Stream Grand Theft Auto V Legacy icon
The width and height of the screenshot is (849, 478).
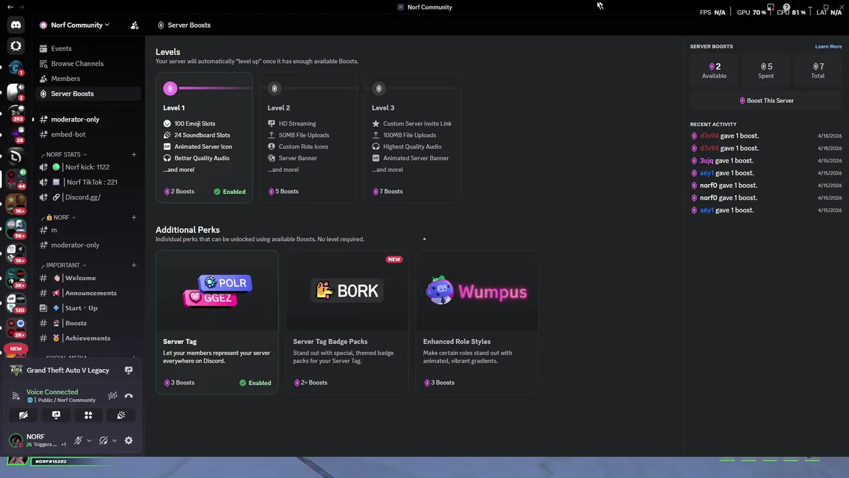129,370
